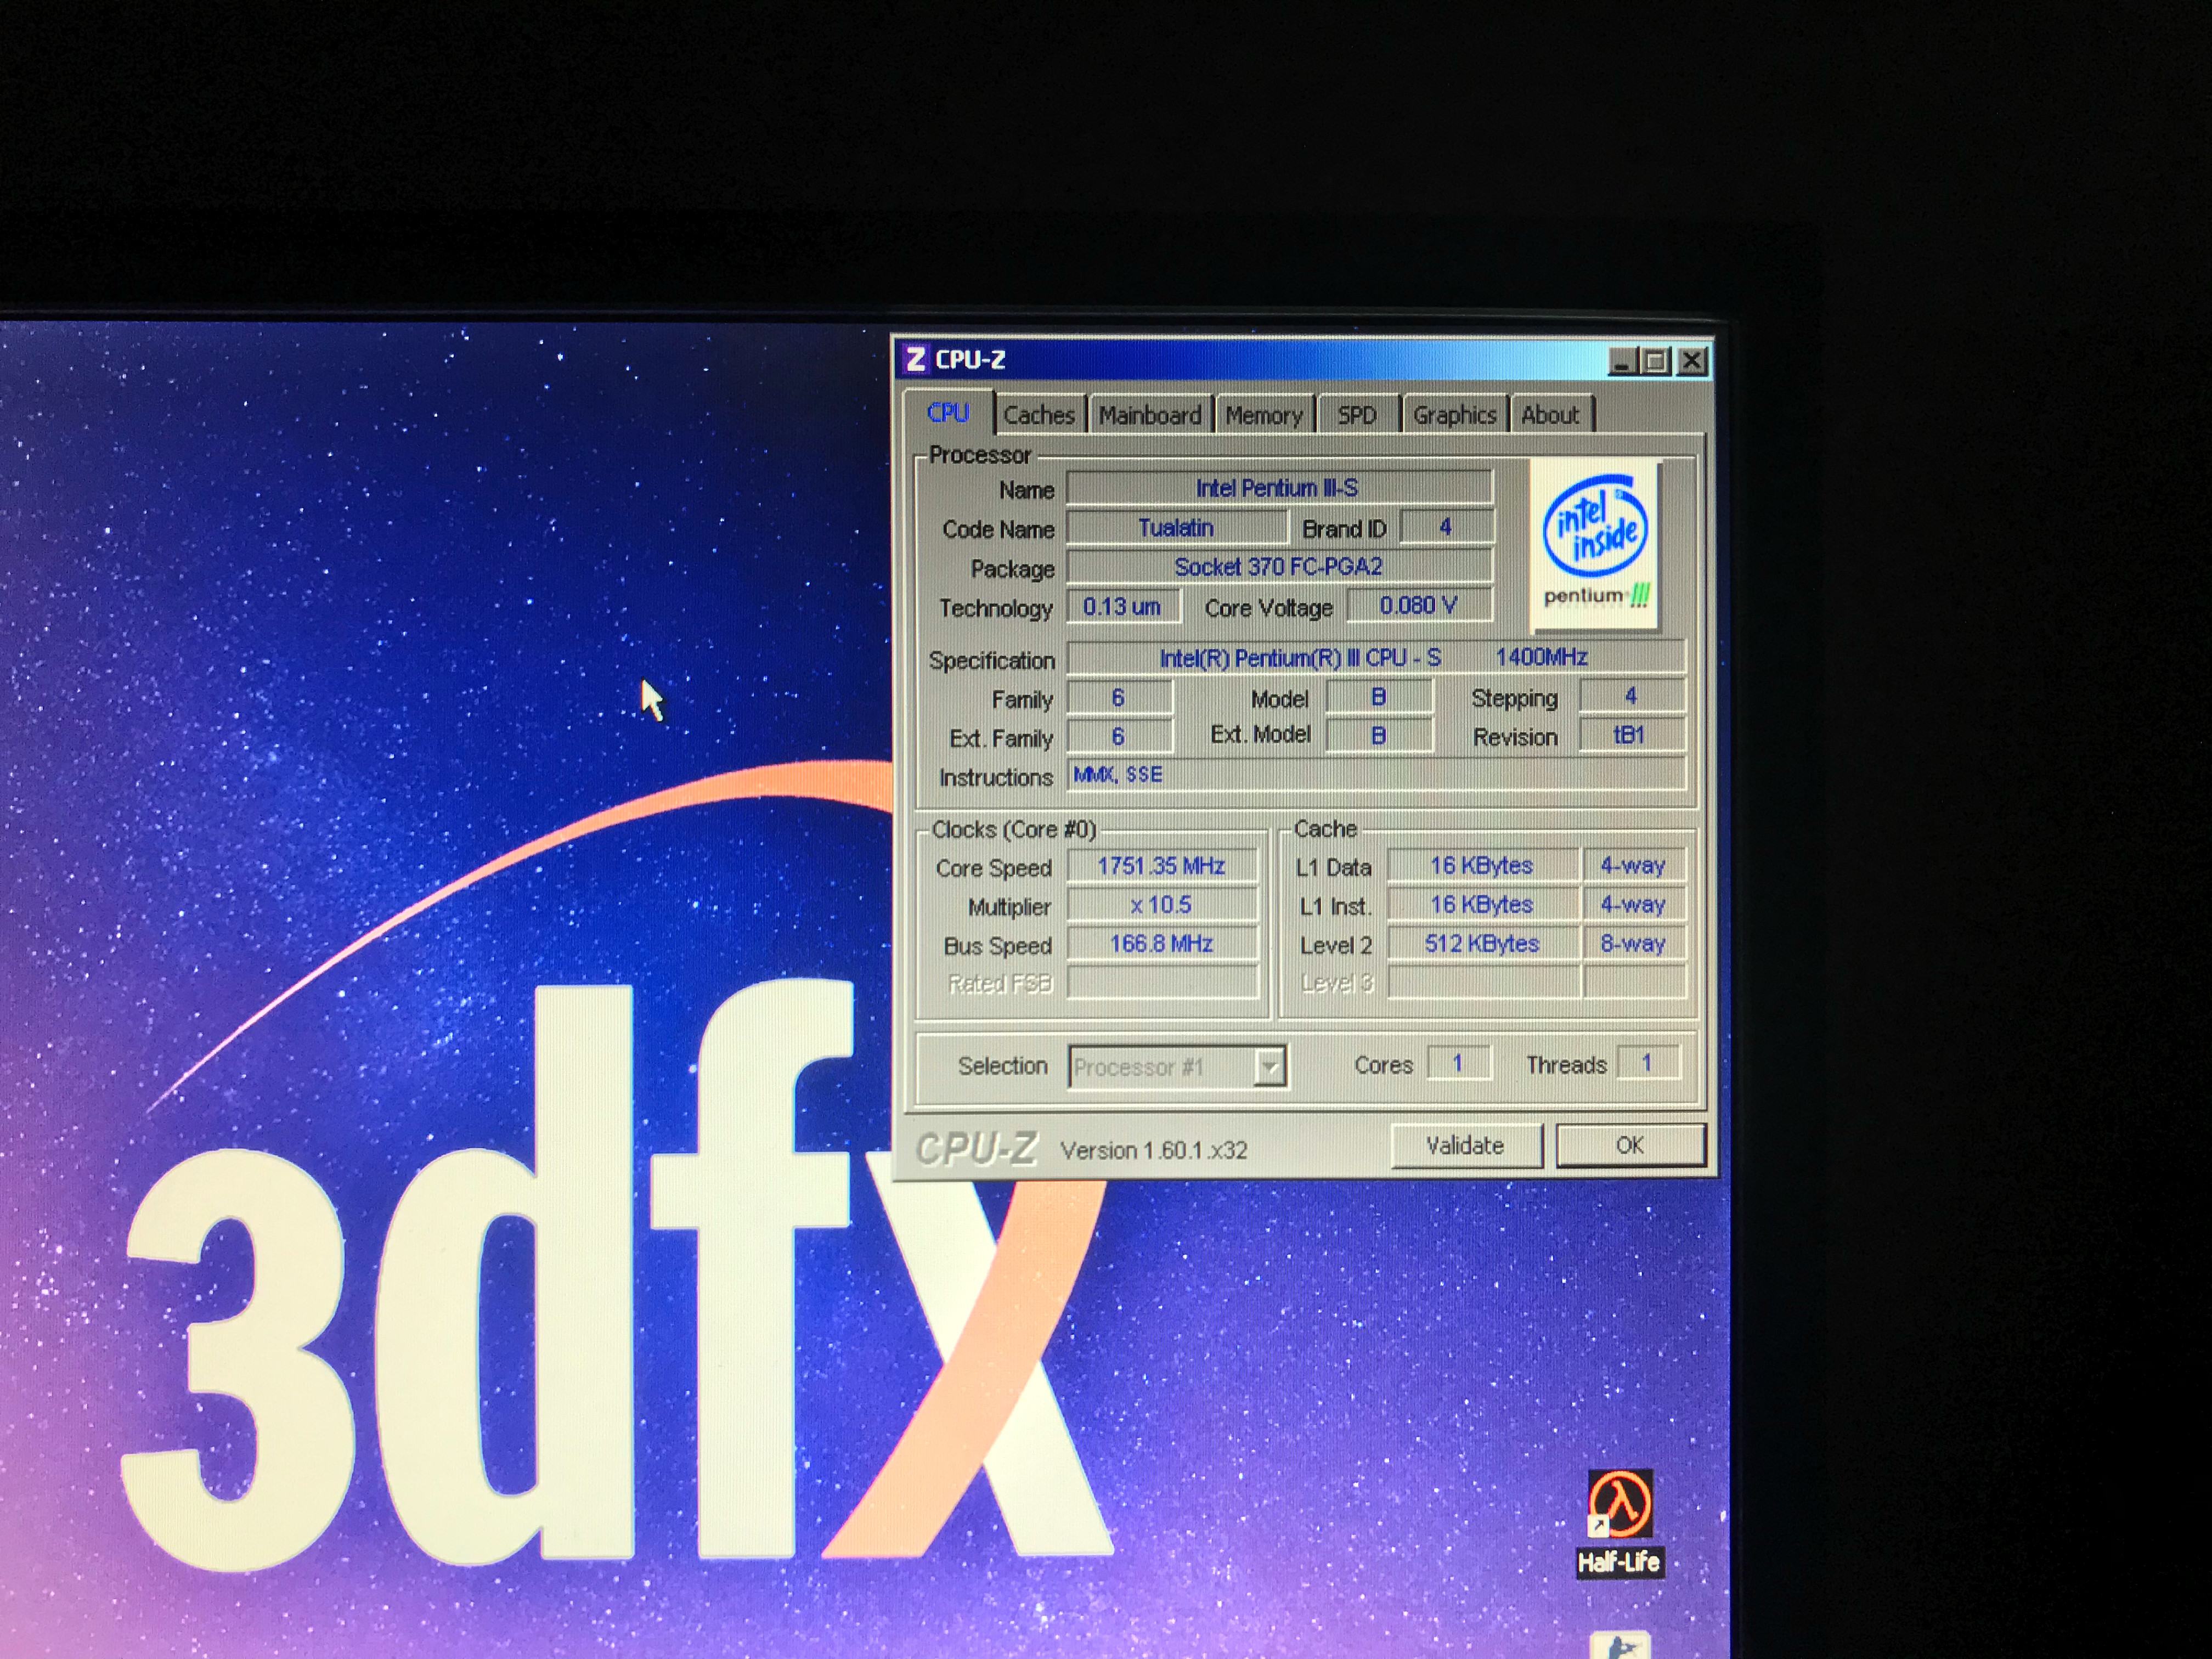The height and width of the screenshot is (1659, 2212).
Task: Click the Bus Speed value '166.8 MHz'
Action: pos(1162,944)
